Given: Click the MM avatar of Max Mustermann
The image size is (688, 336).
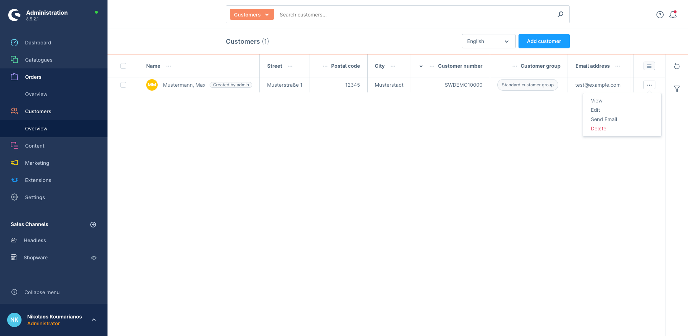Looking at the screenshot, I should pos(152,85).
